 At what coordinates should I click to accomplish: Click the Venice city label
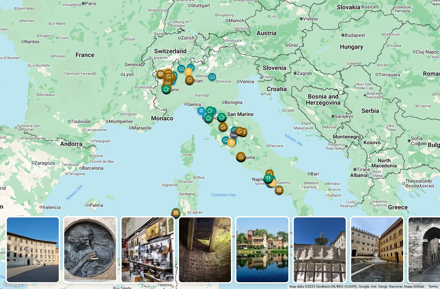coord(247,81)
